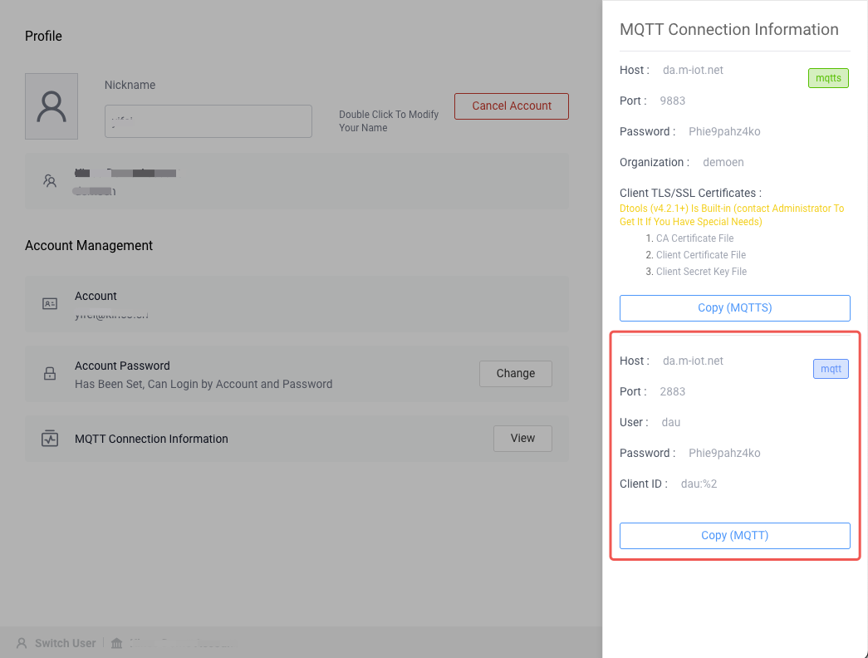
Task: Copy the MQTT connection details
Action: [734, 536]
